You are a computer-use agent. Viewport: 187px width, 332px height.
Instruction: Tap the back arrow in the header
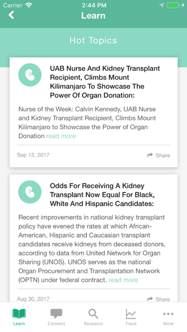pyautogui.click(x=11, y=15)
